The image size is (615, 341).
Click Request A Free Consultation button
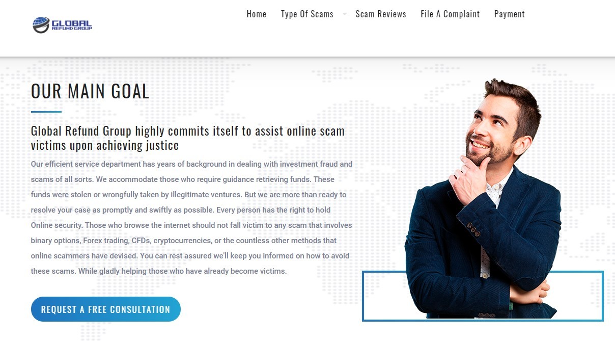(106, 309)
